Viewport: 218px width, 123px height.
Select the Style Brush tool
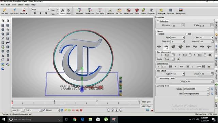[x=14, y=11]
